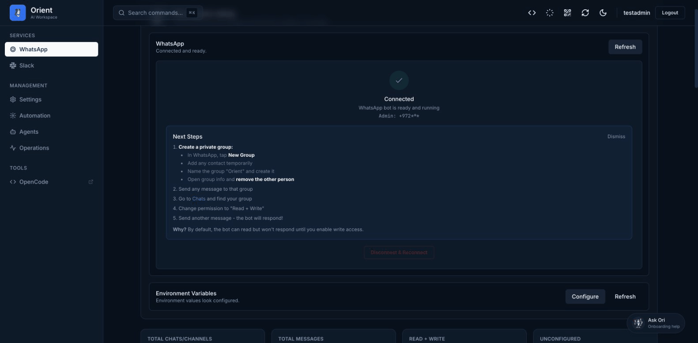
Task: Open Operations from the sidebar
Action: [34, 148]
